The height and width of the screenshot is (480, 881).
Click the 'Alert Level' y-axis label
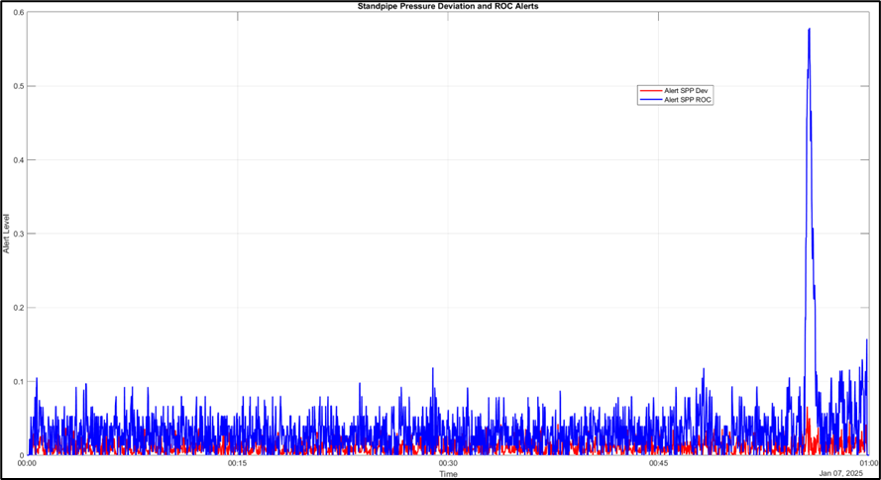[x=6, y=234]
